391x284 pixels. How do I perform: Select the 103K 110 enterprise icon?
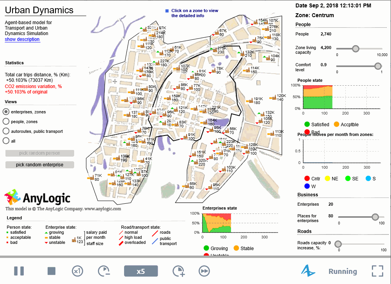224,169
